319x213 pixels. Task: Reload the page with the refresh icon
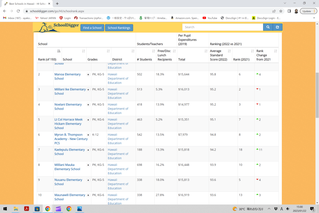tap(18, 11)
